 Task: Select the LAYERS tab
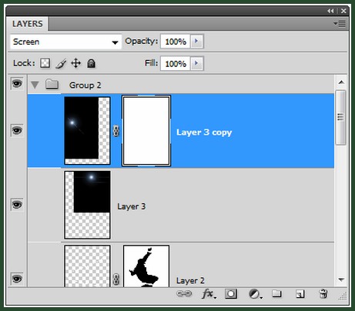27,24
